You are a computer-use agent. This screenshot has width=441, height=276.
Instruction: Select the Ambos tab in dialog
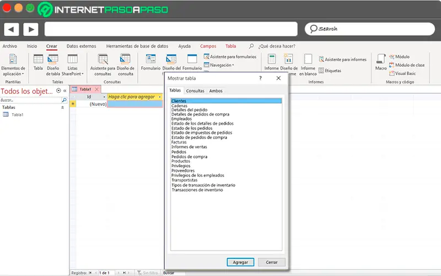[216, 91]
